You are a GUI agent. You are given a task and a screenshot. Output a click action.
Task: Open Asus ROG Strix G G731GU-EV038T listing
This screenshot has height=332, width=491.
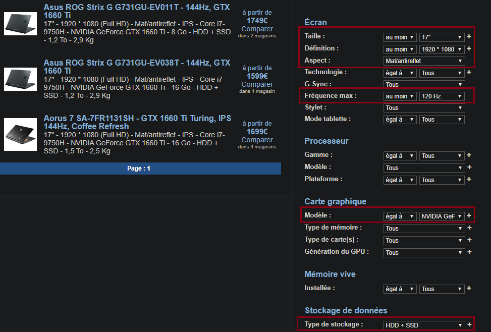(x=137, y=67)
